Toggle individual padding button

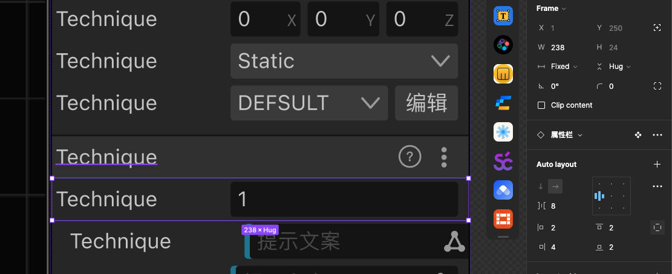(657, 228)
